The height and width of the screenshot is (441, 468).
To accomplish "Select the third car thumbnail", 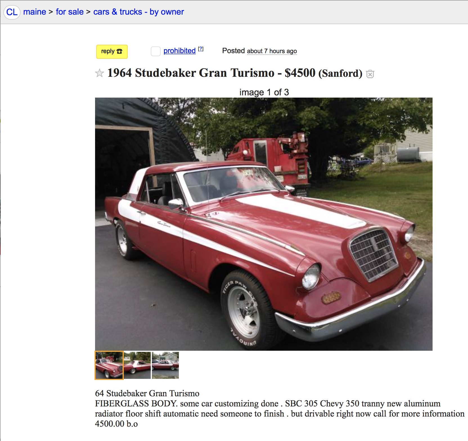I will coord(165,365).
